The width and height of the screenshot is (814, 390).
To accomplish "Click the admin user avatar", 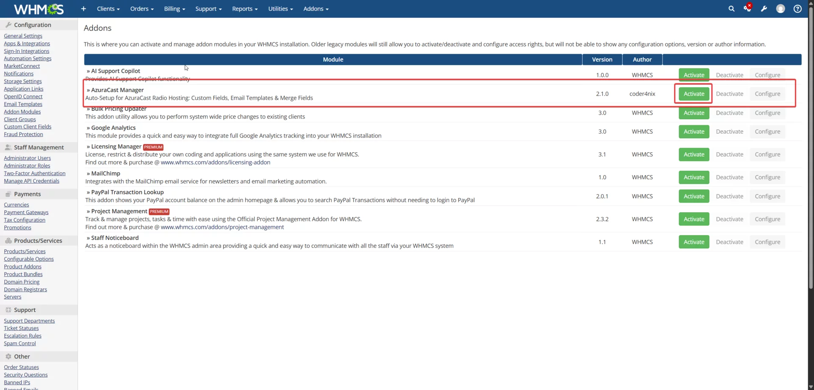I will [x=781, y=8].
